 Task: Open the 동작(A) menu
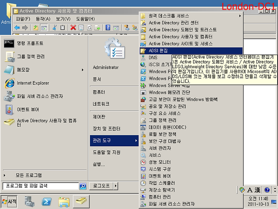coord(43,19)
